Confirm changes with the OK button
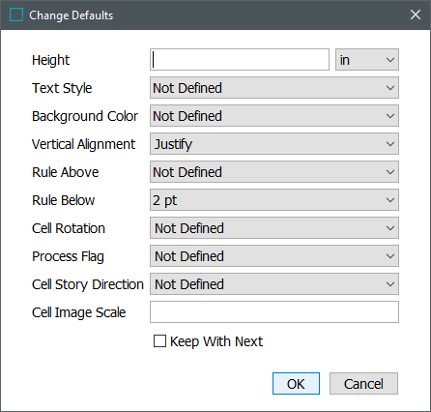This screenshot has height=412, width=431. click(x=296, y=384)
